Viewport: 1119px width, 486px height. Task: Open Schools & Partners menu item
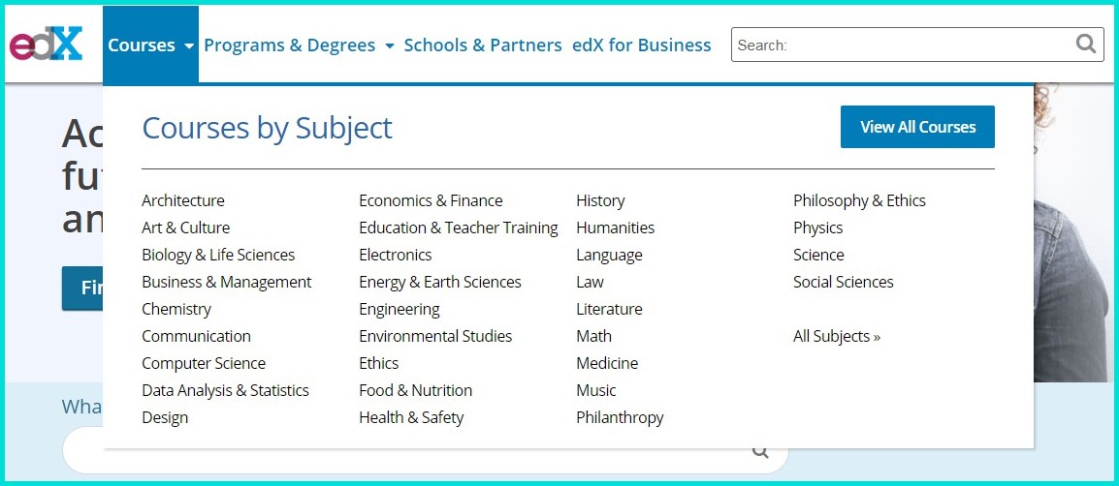coord(483,45)
